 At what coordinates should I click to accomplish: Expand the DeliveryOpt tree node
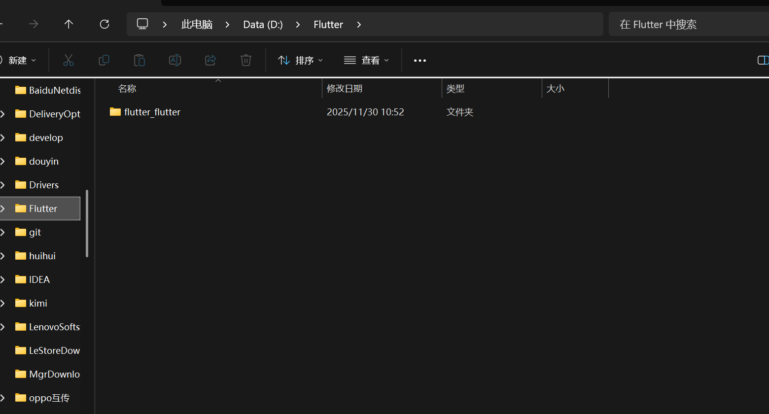2,114
